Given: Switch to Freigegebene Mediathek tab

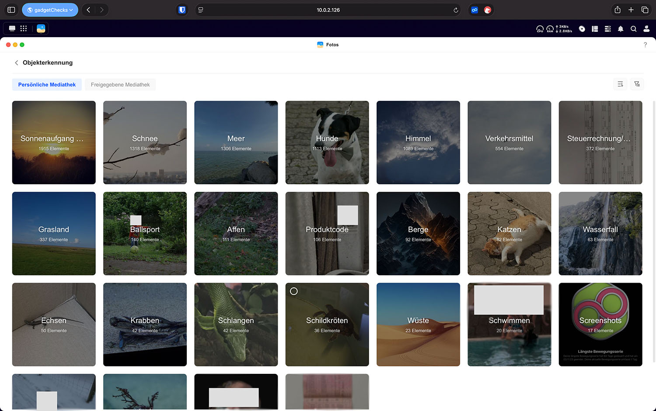Looking at the screenshot, I should [120, 85].
